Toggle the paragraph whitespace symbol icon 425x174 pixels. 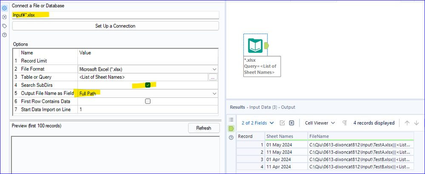tap(345, 123)
